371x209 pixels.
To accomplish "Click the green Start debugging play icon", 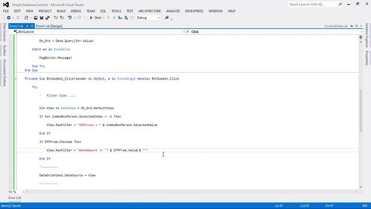I will (91, 18).
